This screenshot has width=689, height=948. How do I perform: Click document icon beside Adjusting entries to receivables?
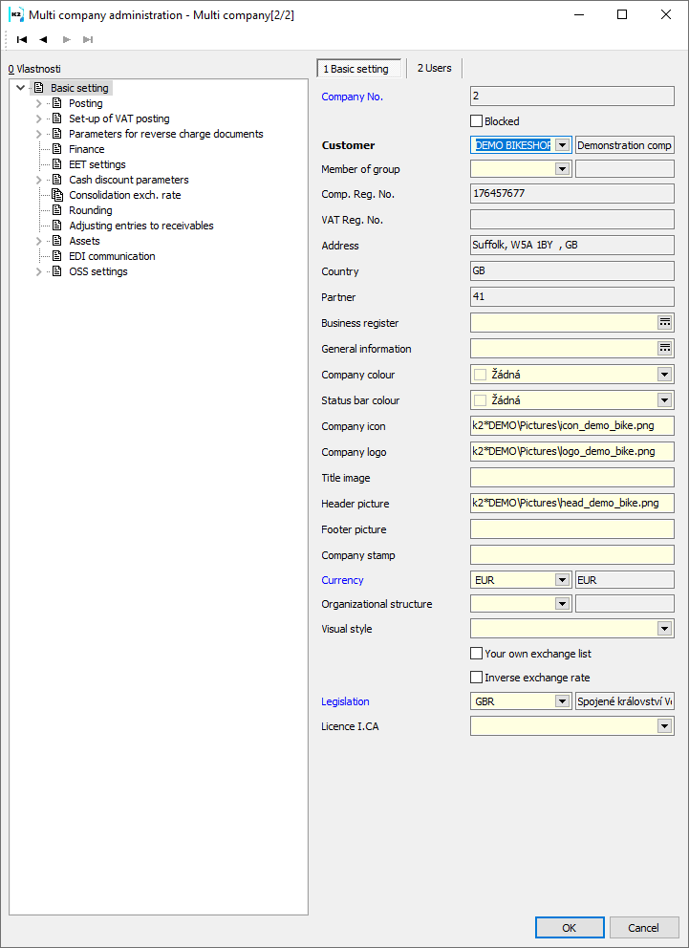click(x=56, y=226)
